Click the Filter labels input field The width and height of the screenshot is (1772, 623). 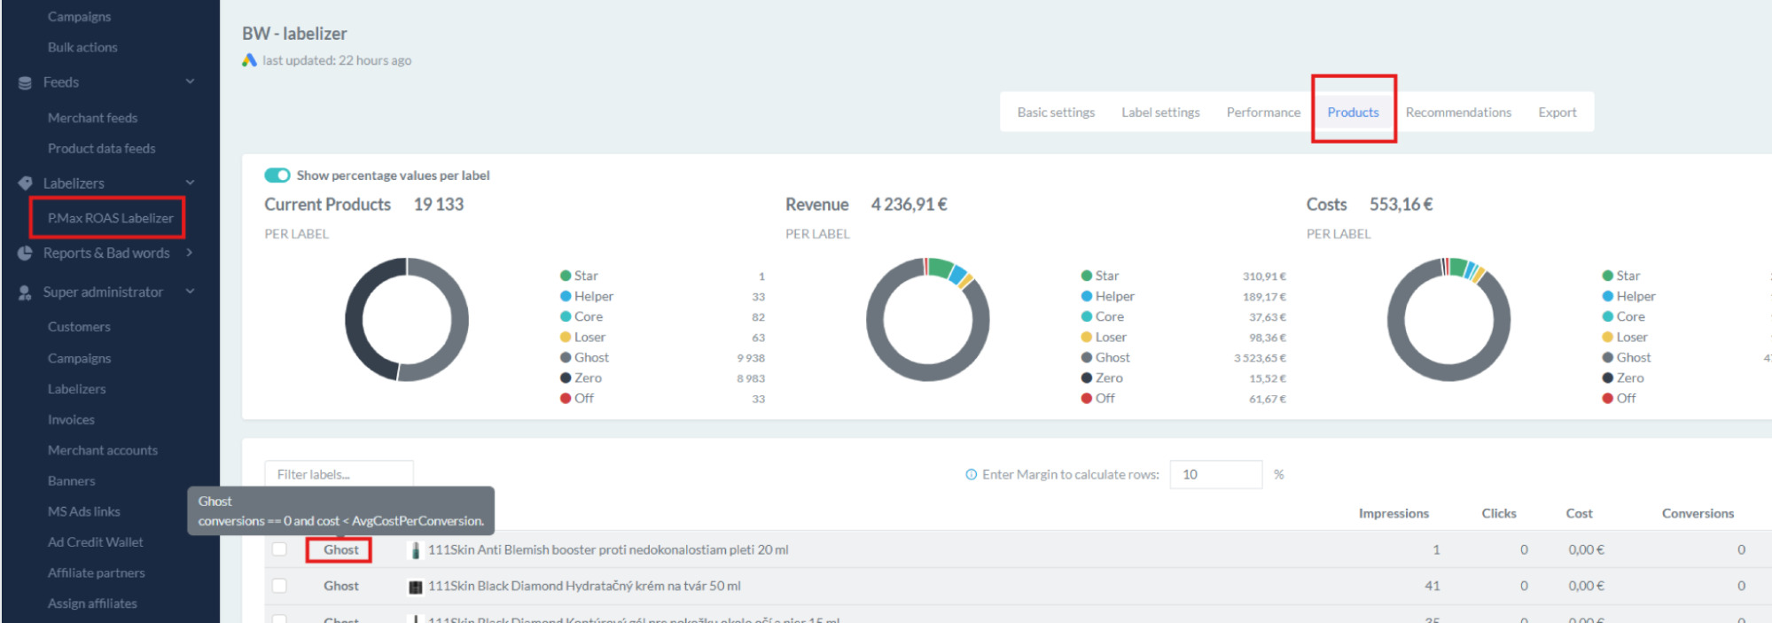pos(339,475)
